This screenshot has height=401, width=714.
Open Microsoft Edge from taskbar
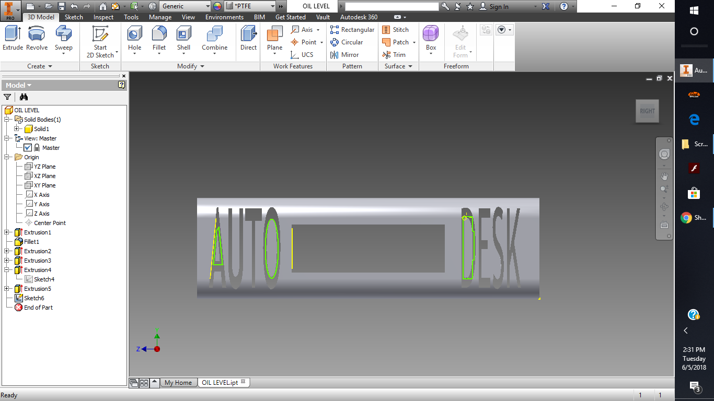point(694,120)
